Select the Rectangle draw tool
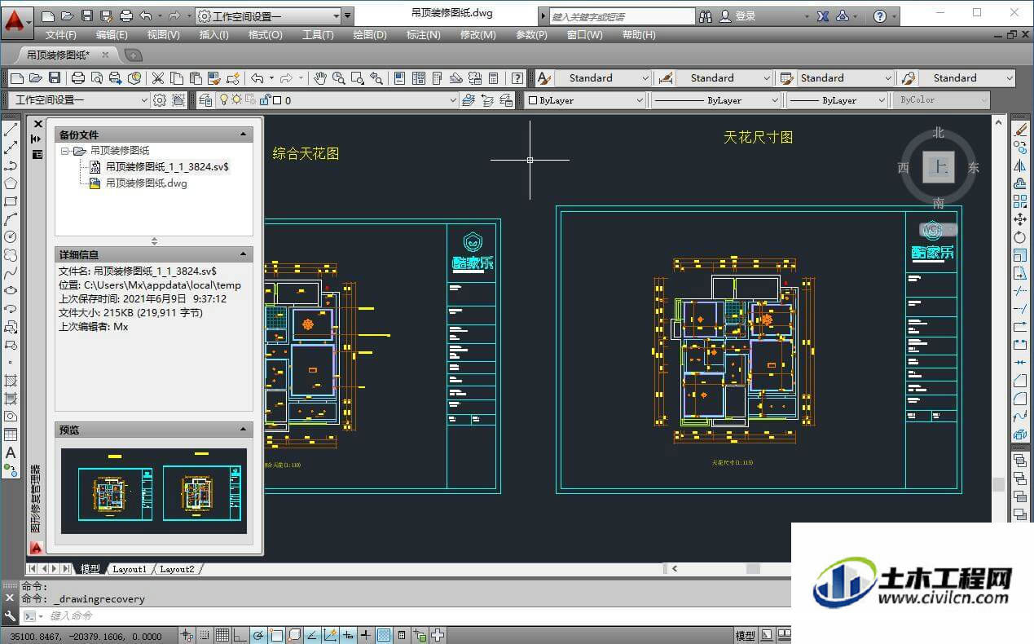Image resolution: width=1034 pixels, height=644 pixels. (11, 201)
